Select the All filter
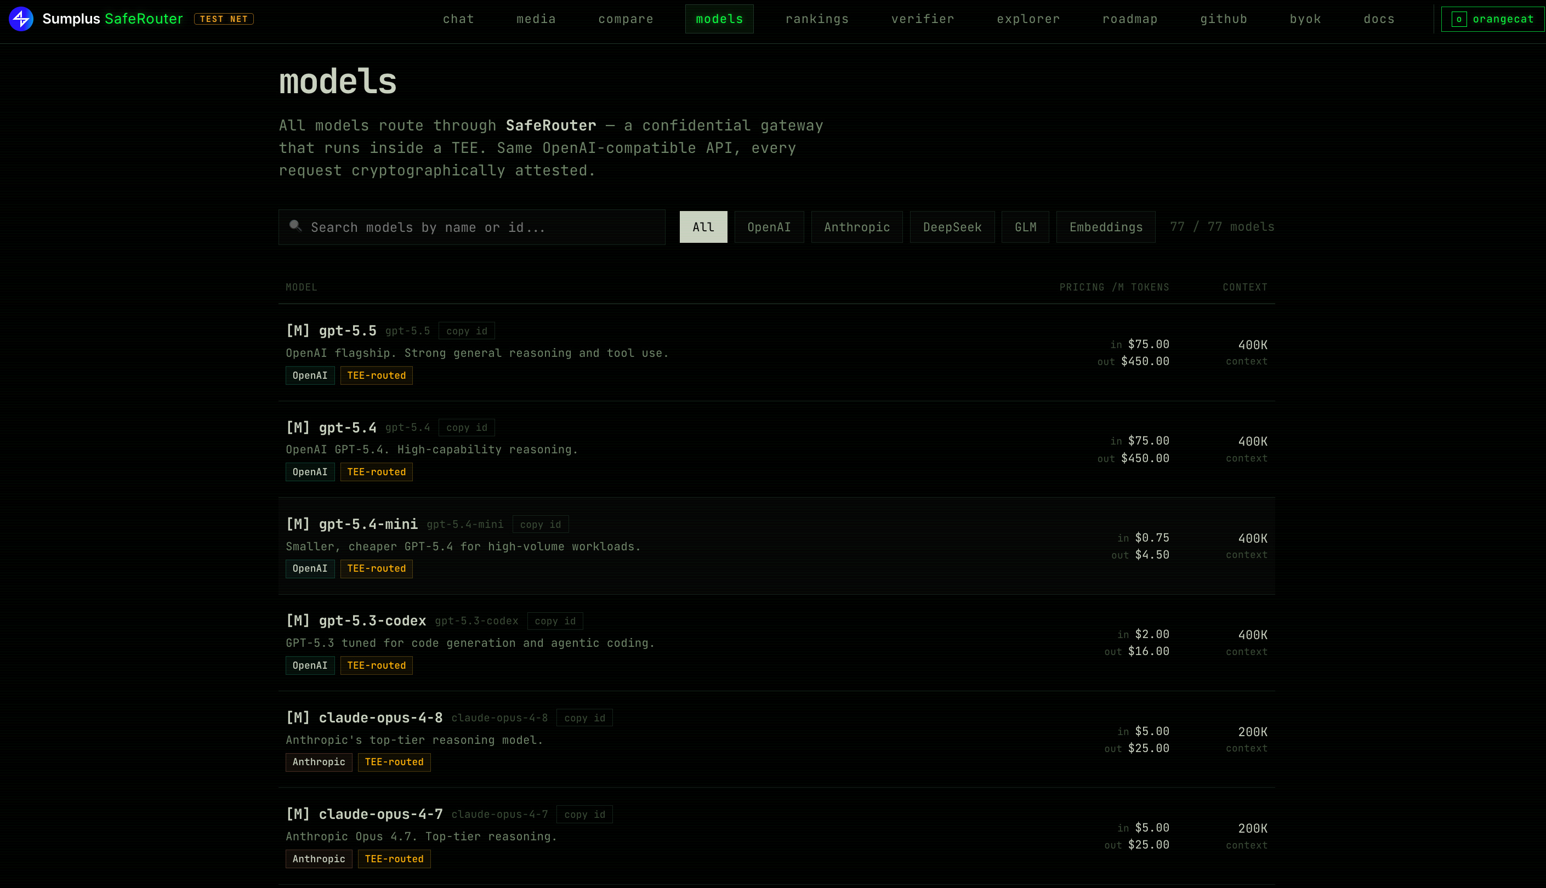1546x888 pixels. (x=703, y=227)
